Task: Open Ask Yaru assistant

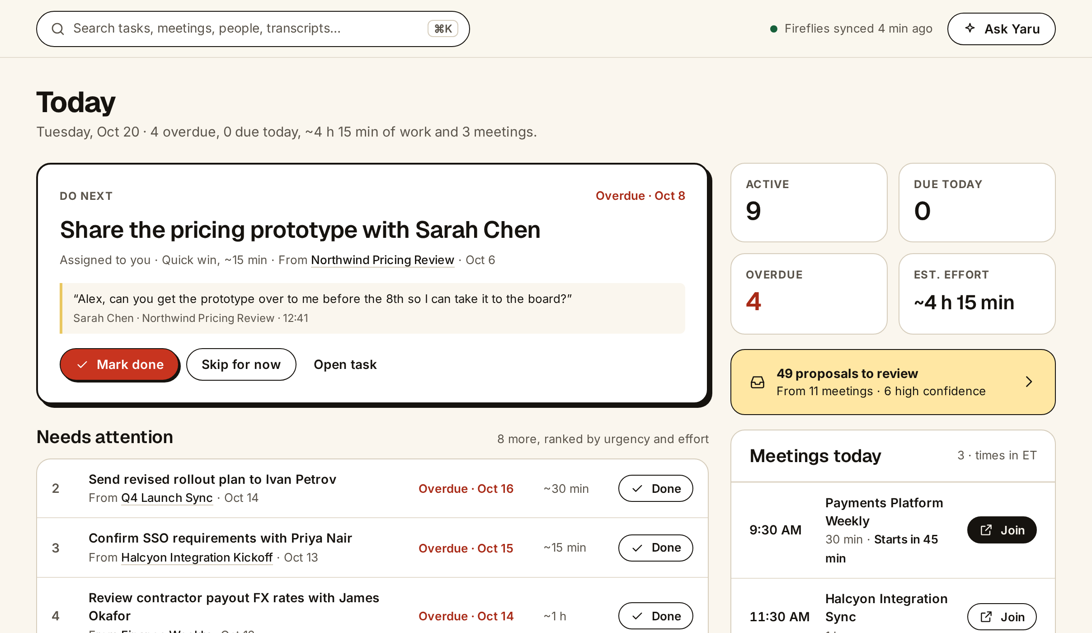Action: (1001, 29)
